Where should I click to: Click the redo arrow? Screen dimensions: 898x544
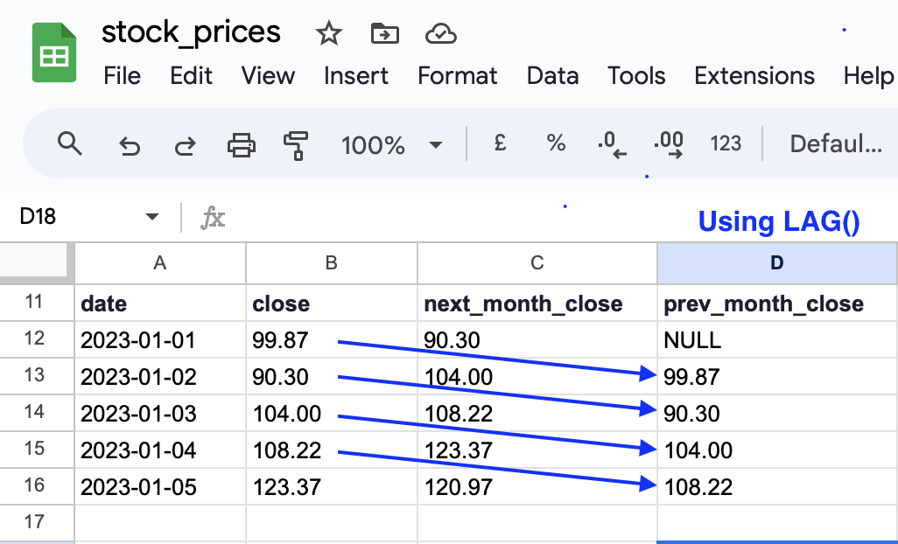(x=185, y=145)
